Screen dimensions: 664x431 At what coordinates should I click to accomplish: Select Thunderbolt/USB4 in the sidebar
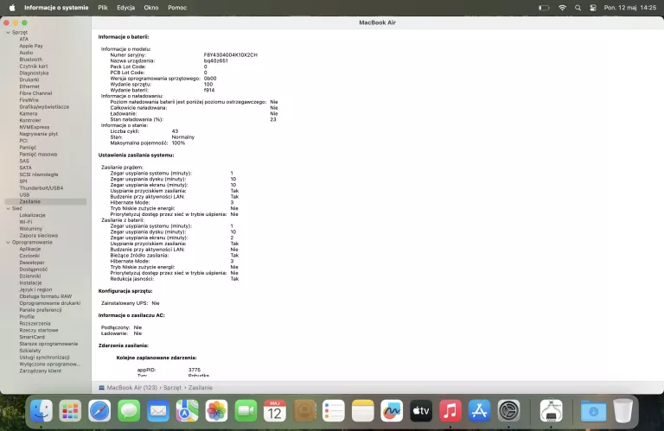pyautogui.click(x=41, y=188)
